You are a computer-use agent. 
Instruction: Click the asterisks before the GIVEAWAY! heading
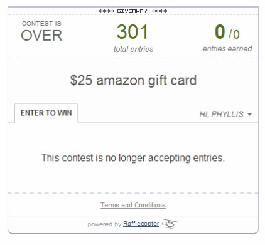point(106,11)
